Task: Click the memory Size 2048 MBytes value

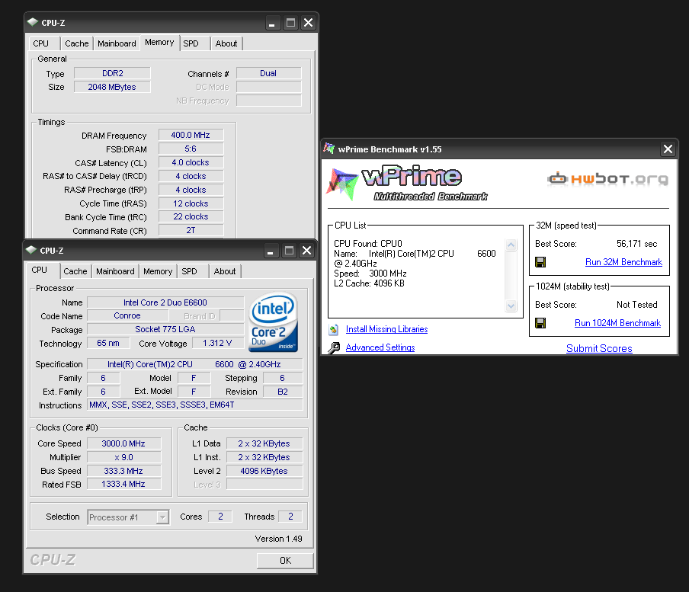Action: (x=112, y=87)
